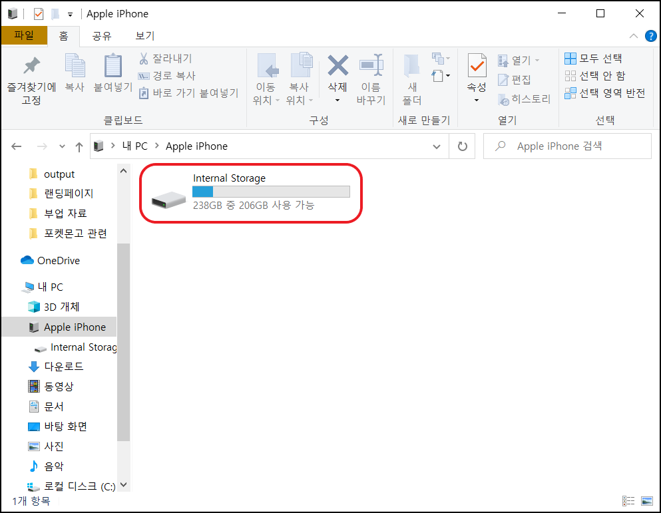The image size is (661, 513).
Task: Select 잘라내기 (Cut) in clipboard group
Action: point(165,59)
